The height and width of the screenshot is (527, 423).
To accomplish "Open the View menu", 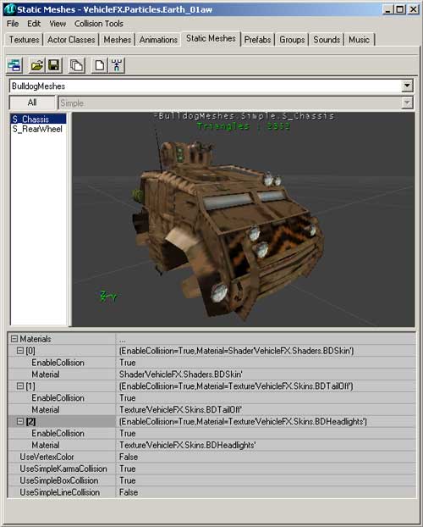I will pos(58,24).
